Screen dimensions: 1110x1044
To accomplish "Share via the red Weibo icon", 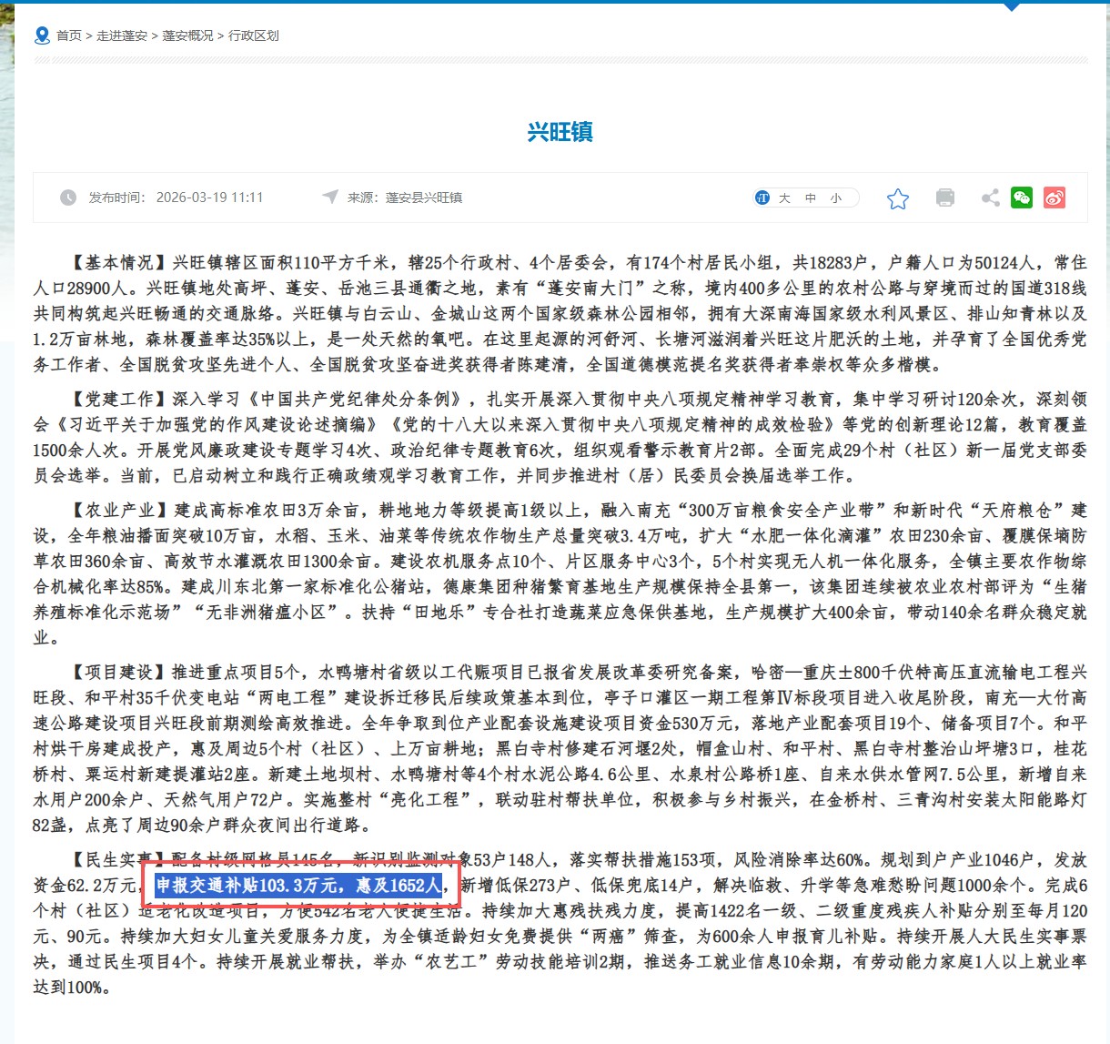I will [x=1054, y=198].
